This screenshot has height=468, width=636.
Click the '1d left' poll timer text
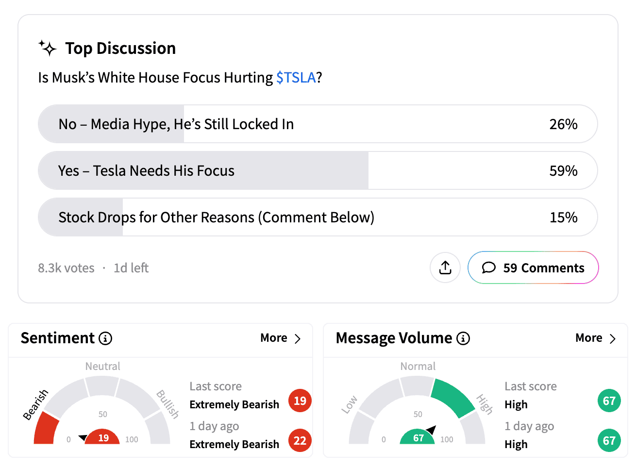click(131, 268)
